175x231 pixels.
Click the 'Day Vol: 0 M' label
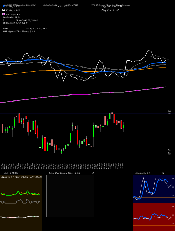pos(110,10)
